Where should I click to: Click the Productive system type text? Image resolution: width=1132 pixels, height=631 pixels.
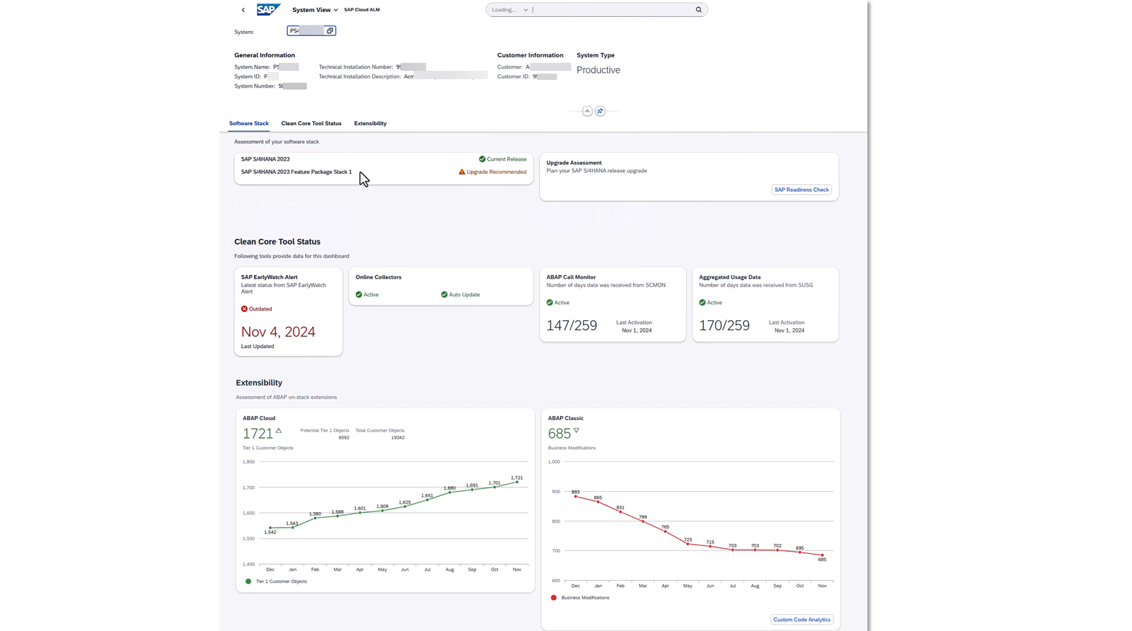598,70
